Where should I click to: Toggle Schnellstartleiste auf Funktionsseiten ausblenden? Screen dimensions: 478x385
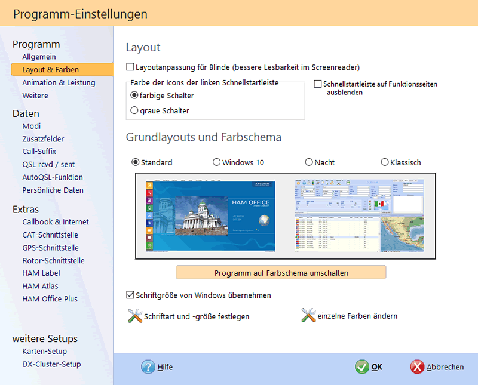pos(318,84)
